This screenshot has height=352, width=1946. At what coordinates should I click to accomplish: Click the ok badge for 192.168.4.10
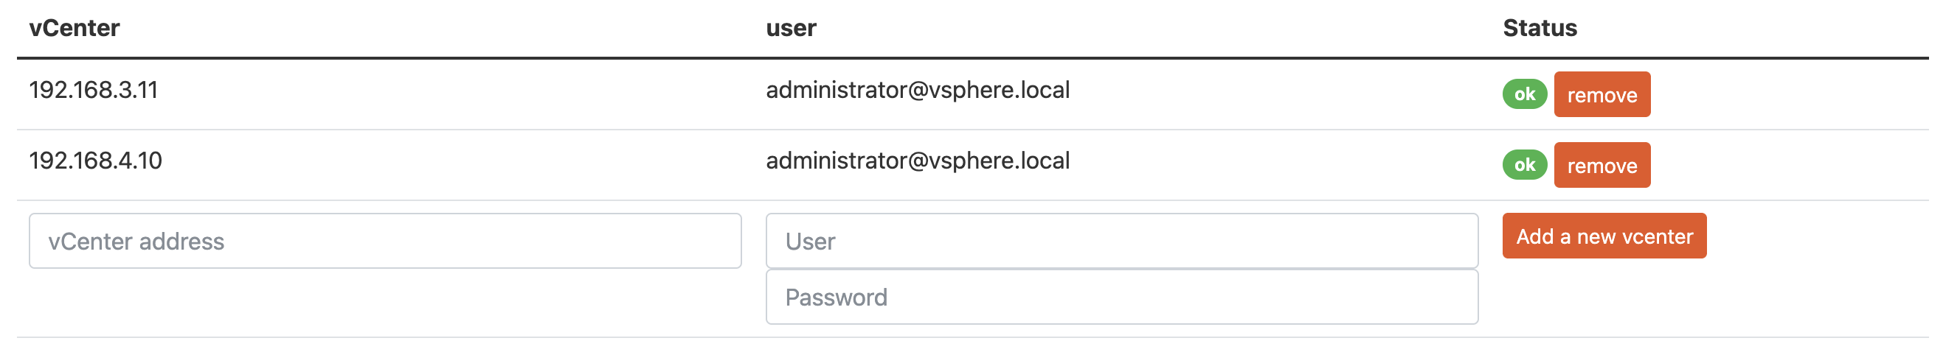[x=1525, y=165]
